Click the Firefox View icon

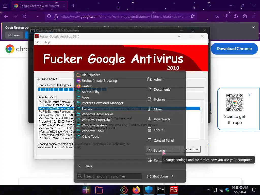(5, 6)
